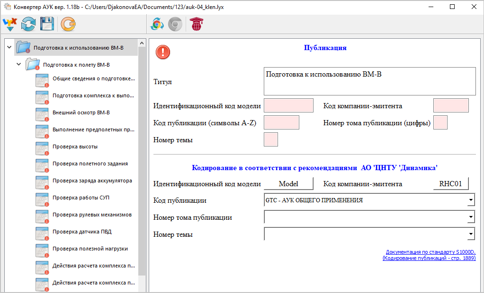484x293 pixels.
Task: Click the orange G toolbar icon
Action: pyautogui.click(x=68, y=24)
